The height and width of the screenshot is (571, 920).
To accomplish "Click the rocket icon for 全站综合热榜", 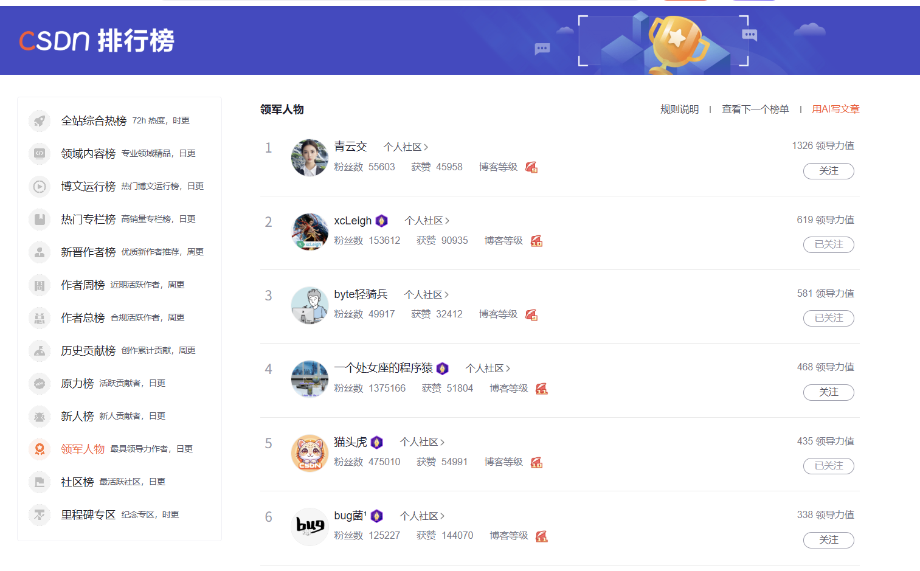I will (40, 120).
